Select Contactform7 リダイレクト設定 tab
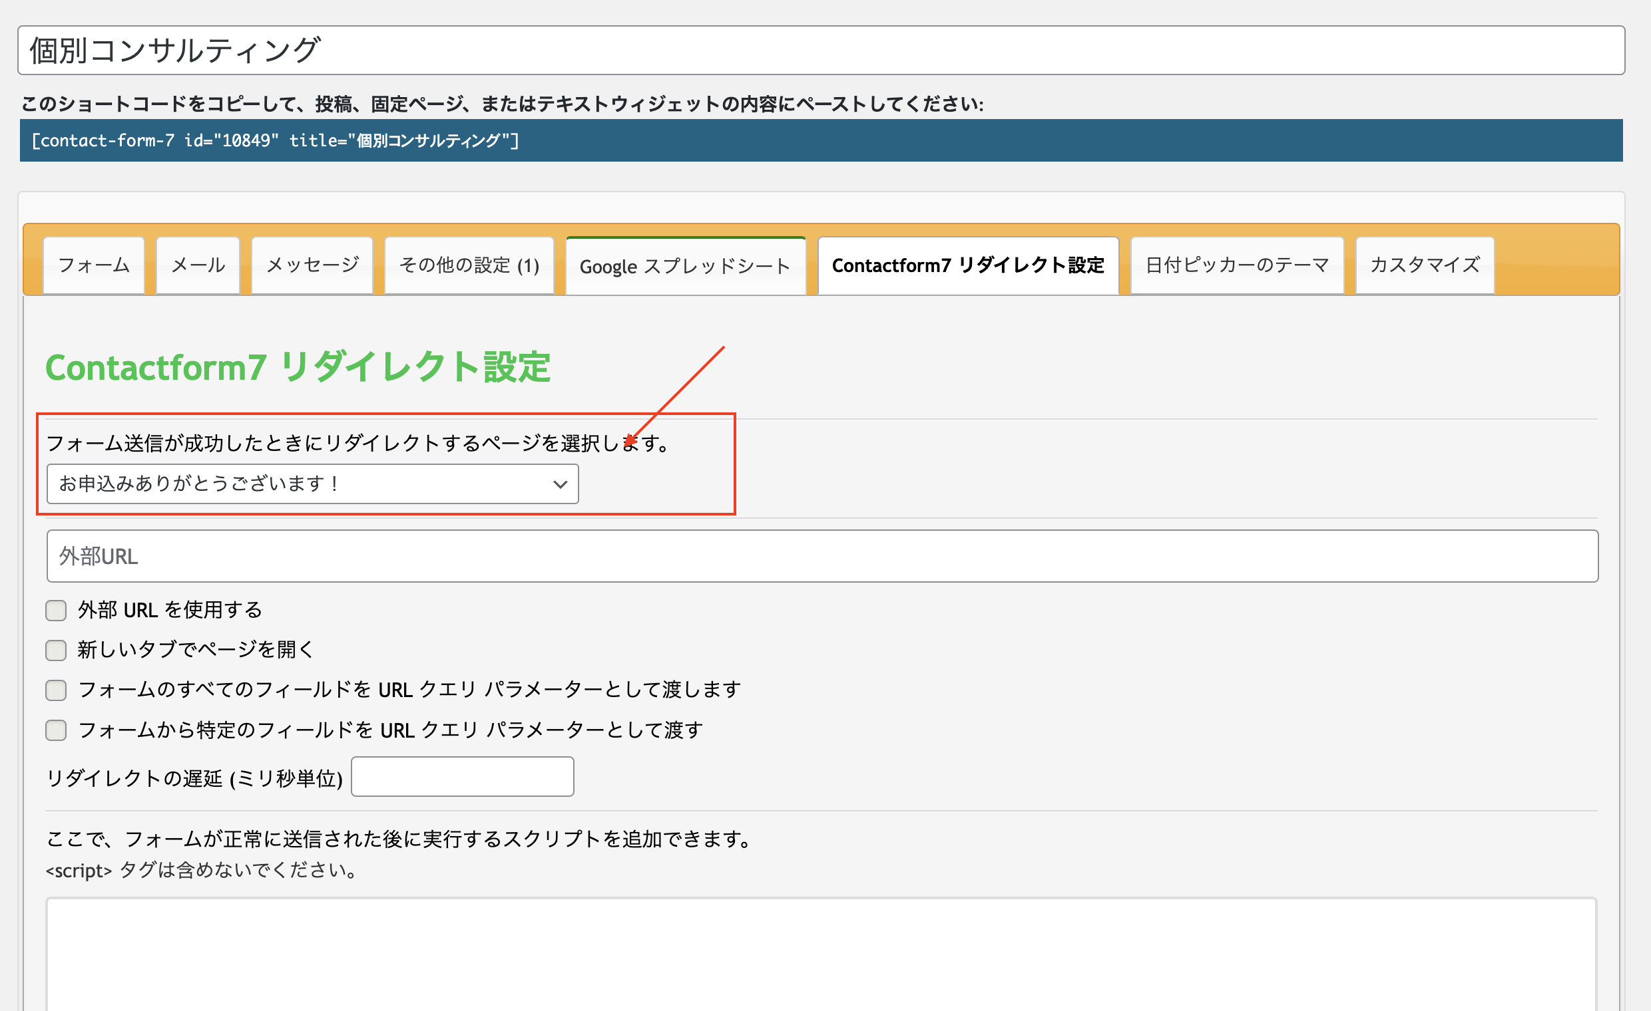Screen dimensions: 1651x1011 968,265
